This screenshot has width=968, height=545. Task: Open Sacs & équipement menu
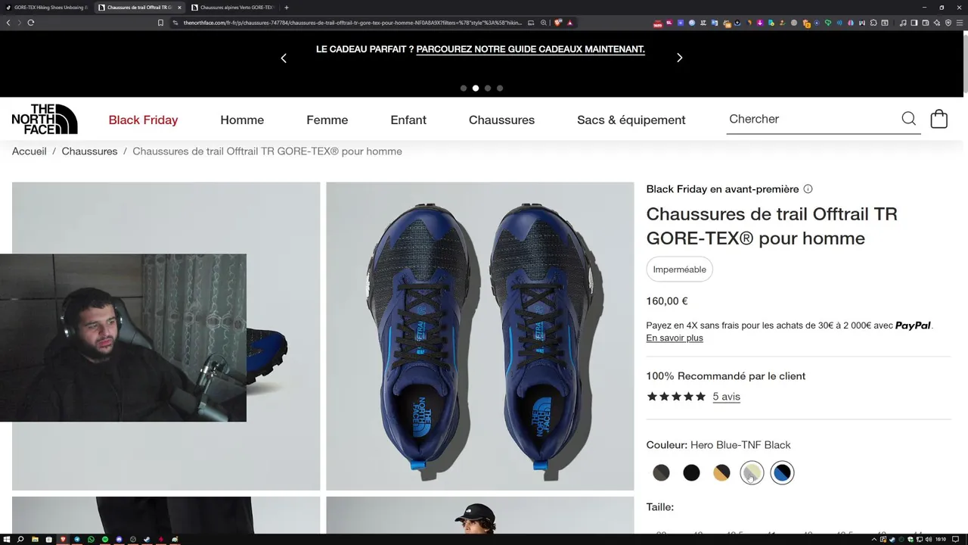[x=631, y=120]
